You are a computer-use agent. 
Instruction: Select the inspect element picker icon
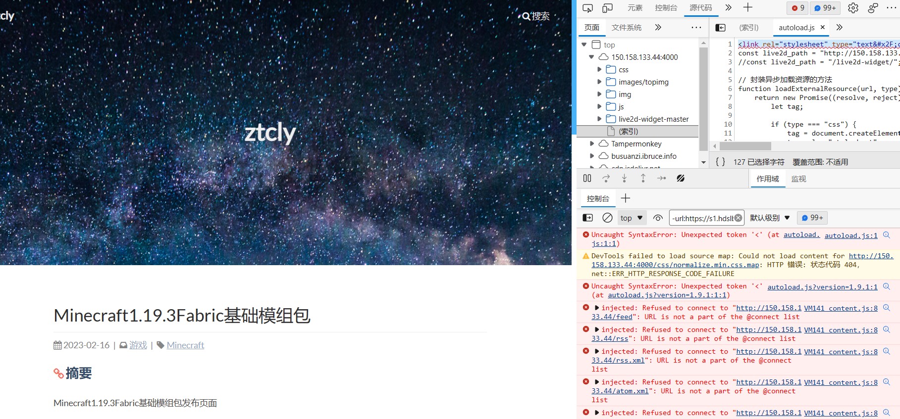pos(587,8)
